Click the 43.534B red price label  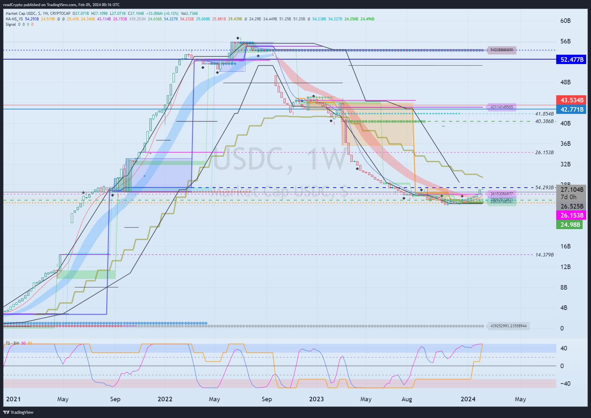click(571, 100)
